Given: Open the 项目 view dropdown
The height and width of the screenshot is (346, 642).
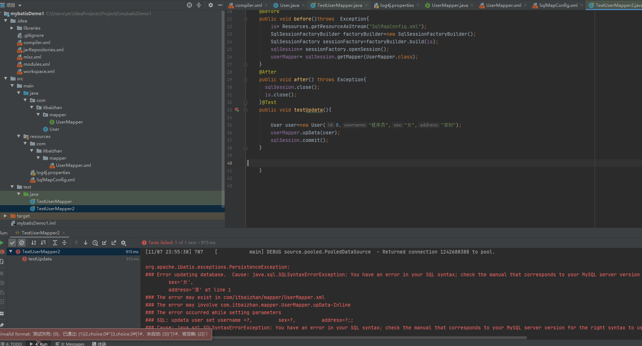Looking at the screenshot, I should (20, 5).
